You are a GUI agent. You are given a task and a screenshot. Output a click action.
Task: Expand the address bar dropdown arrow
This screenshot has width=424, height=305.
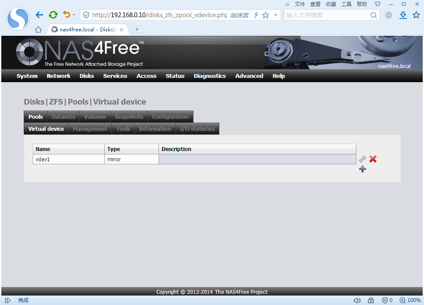pyautogui.click(x=276, y=15)
